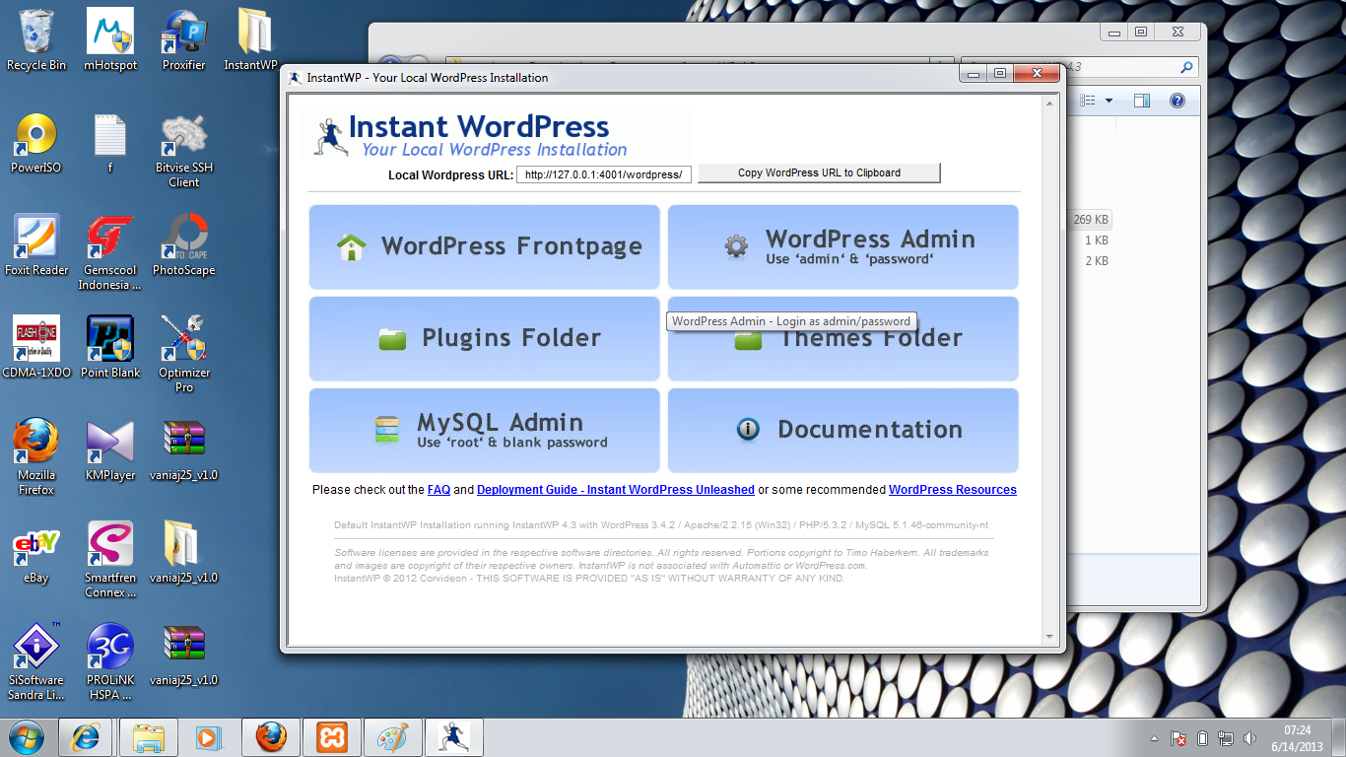Minimize the InstantWP window

click(x=974, y=74)
